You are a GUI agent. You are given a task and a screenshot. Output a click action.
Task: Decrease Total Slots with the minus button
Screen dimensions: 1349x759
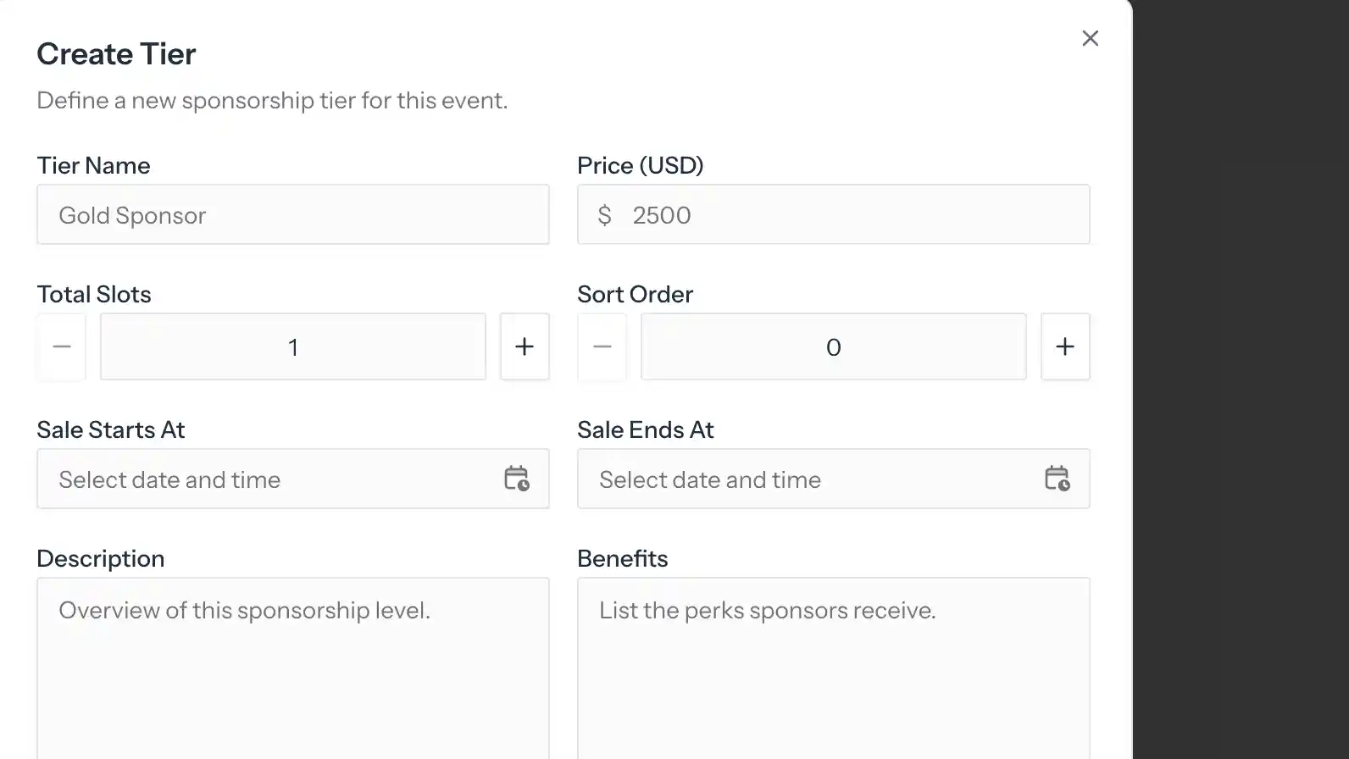pyautogui.click(x=62, y=346)
